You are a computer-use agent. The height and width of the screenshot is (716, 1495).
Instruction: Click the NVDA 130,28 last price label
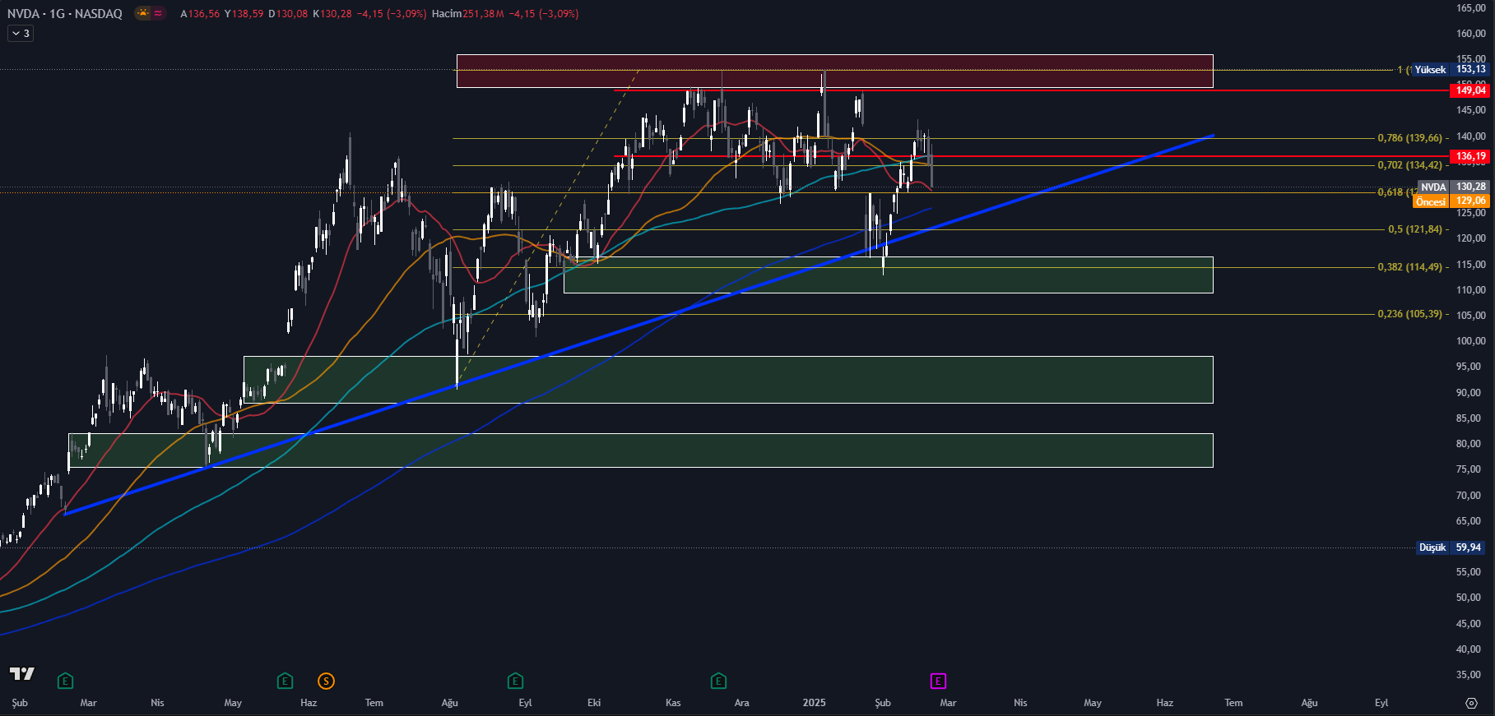(1454, 187)
